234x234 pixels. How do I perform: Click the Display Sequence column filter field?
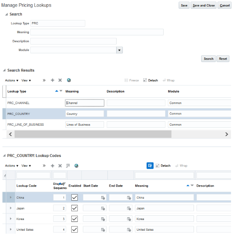[x=60, y=175]
